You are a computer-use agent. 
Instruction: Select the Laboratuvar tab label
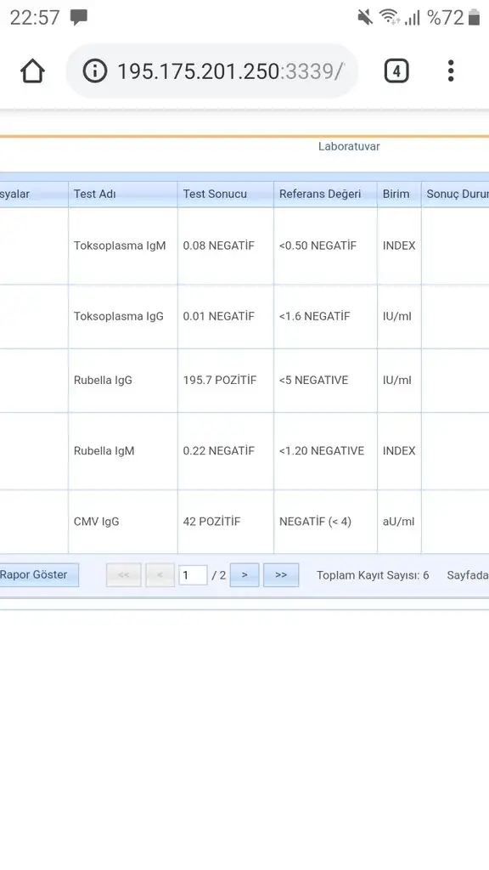pyautogui.click(x=349, y=146)
